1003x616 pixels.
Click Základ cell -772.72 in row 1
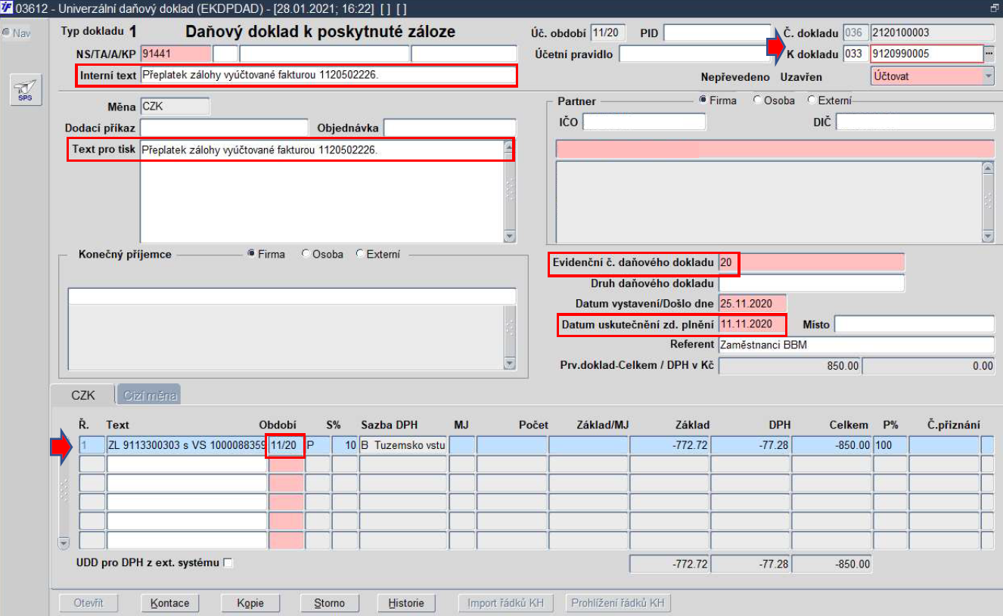click(669, 445)
